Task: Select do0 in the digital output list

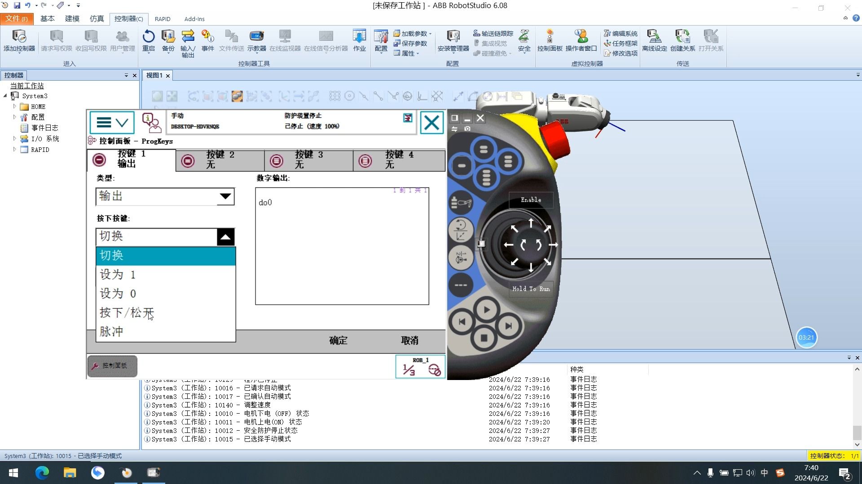Action: 265,203
